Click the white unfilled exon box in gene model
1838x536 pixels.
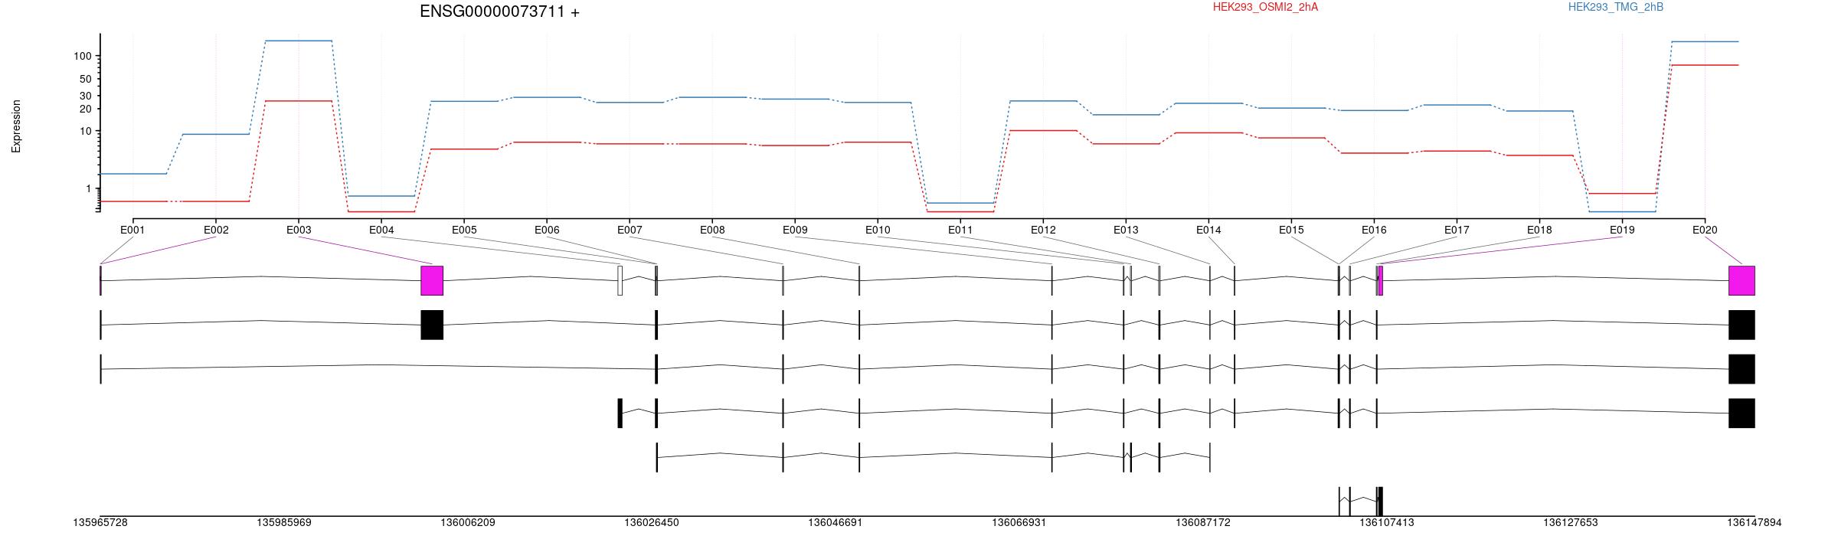[x=620, y=281]
